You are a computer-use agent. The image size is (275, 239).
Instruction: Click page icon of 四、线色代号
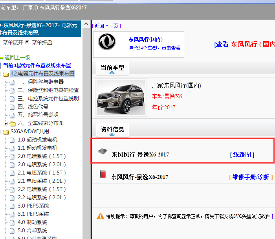click(x=12, y=107)
